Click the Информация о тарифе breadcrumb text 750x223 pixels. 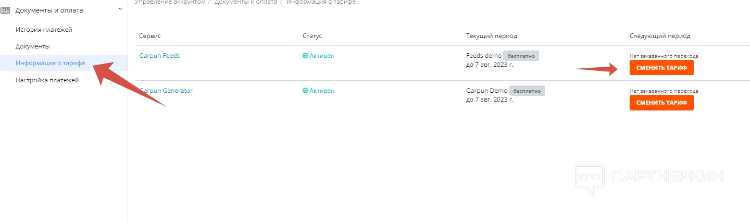(x=321, y=2)
